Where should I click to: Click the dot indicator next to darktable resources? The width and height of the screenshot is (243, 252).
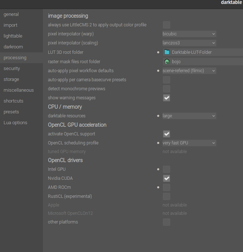(x=158, y=116)
